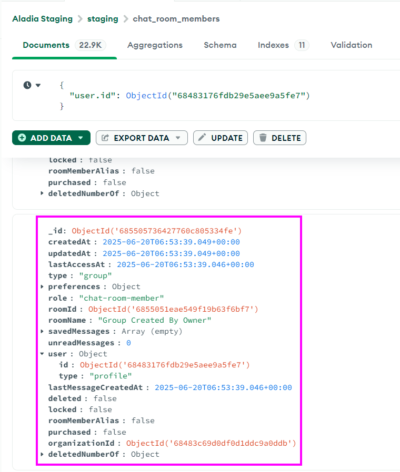400x472 pixels.
Task: Open the query history dropdown arrow
Action: pos(38,86)
